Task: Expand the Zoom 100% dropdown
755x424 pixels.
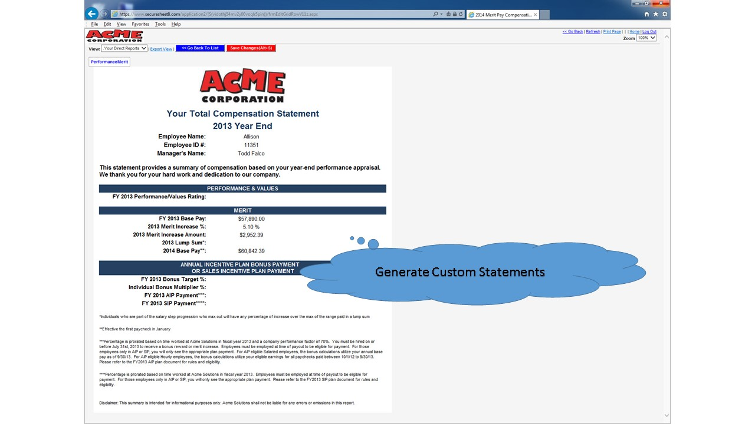Action: tap(646, 38)
